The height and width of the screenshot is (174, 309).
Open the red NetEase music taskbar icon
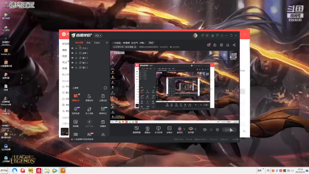(x=39, y=171)
